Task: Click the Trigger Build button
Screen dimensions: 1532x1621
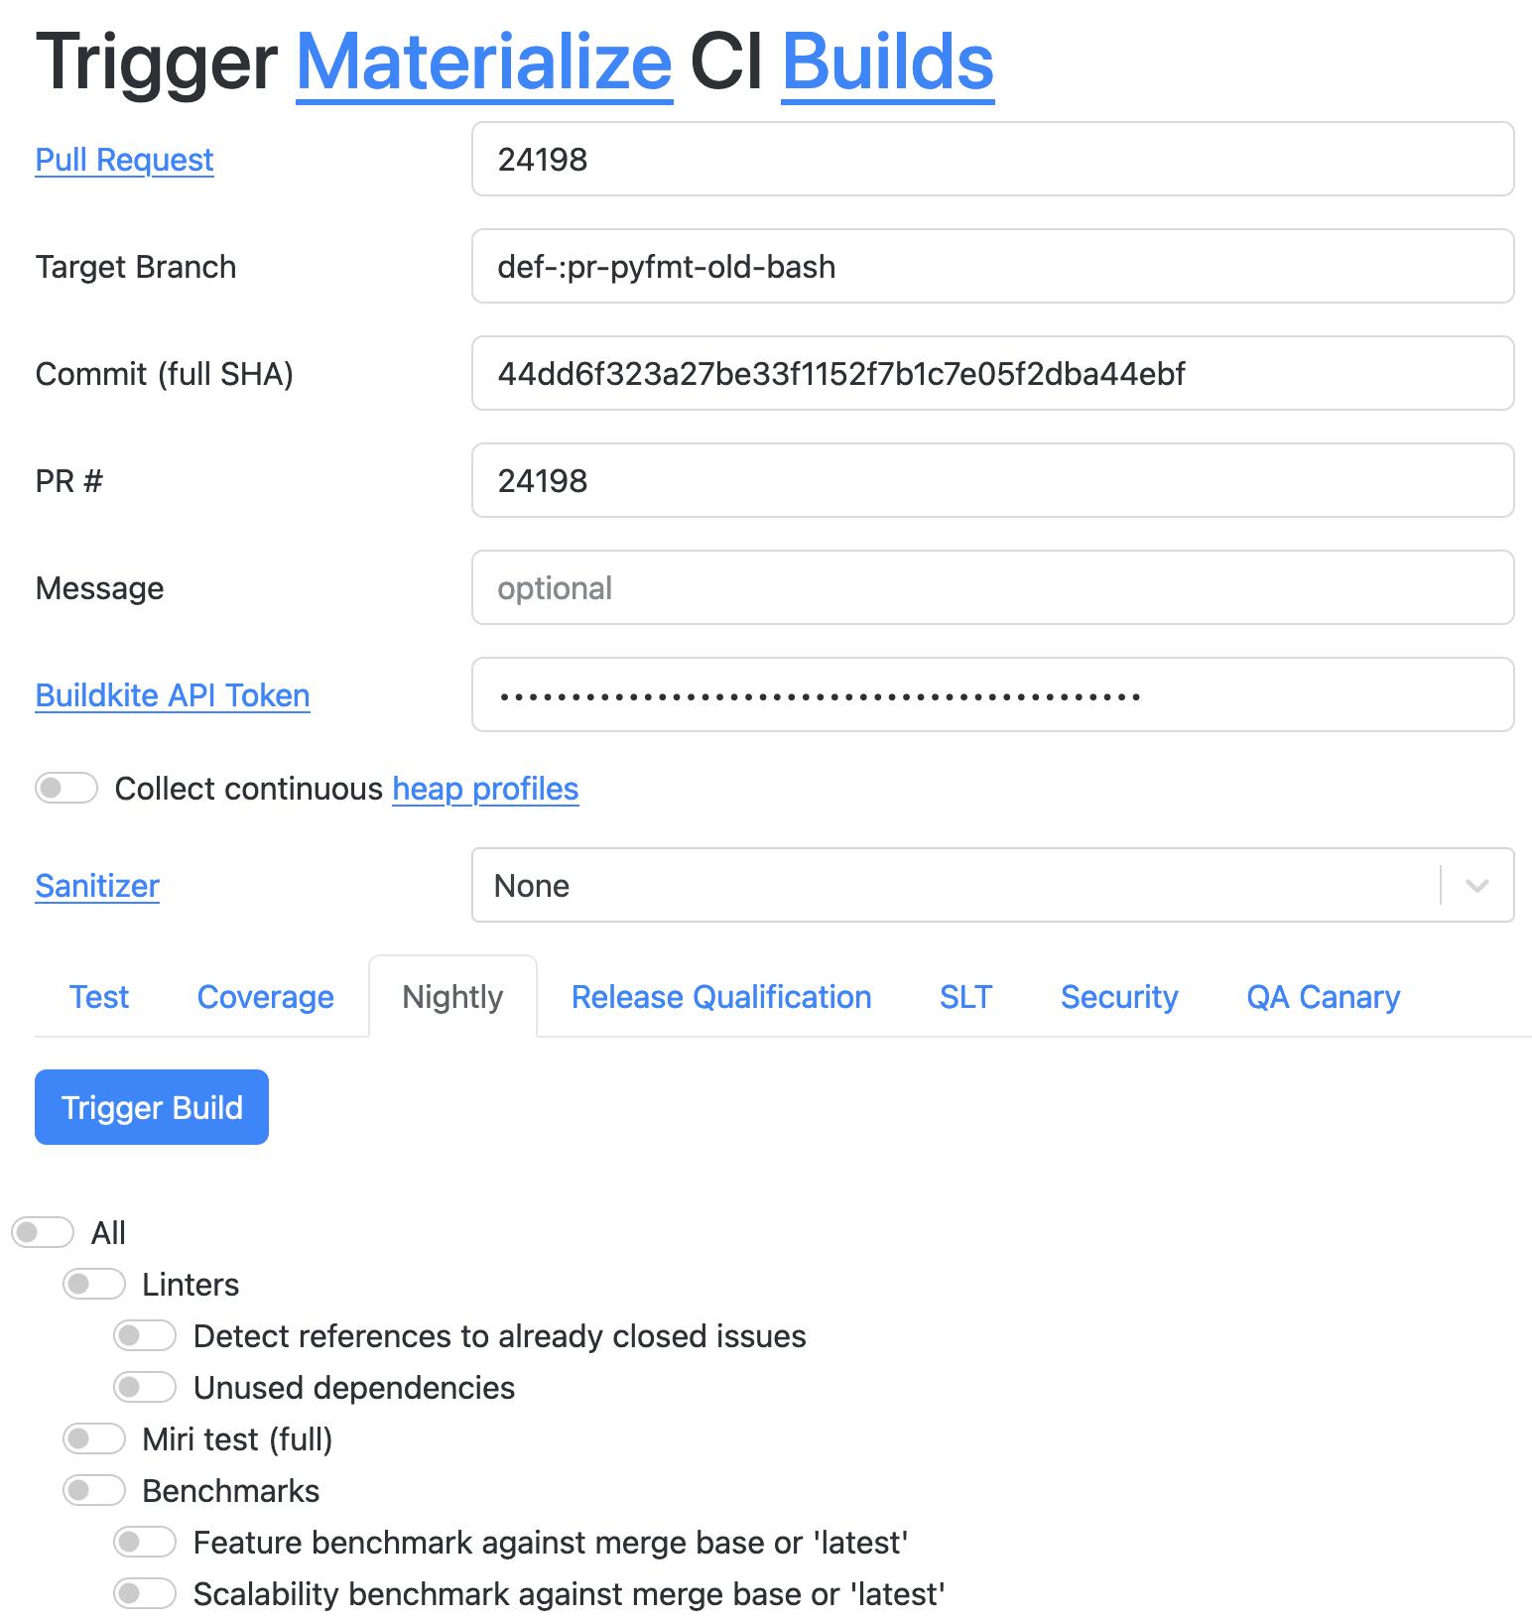Action: coord(152,1107)
